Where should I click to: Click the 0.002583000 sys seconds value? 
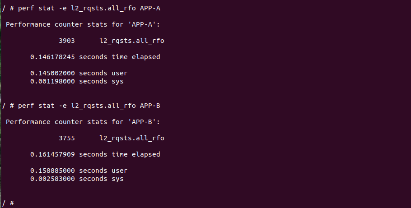pos(52,179)
